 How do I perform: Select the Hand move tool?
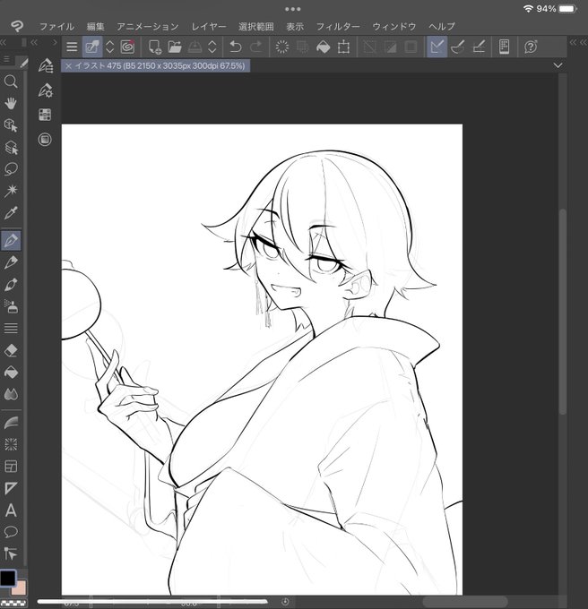click(11, 103)
